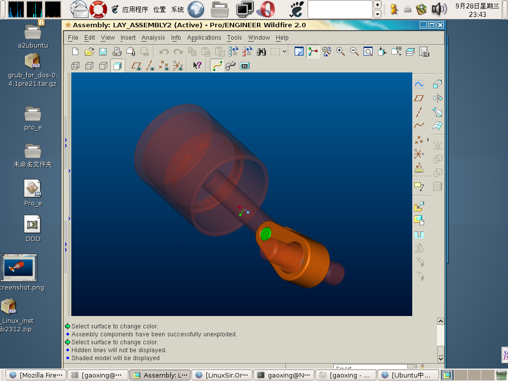Click the Sketch tool in right toolbar

pyautogui.click(x=419, y=84)
